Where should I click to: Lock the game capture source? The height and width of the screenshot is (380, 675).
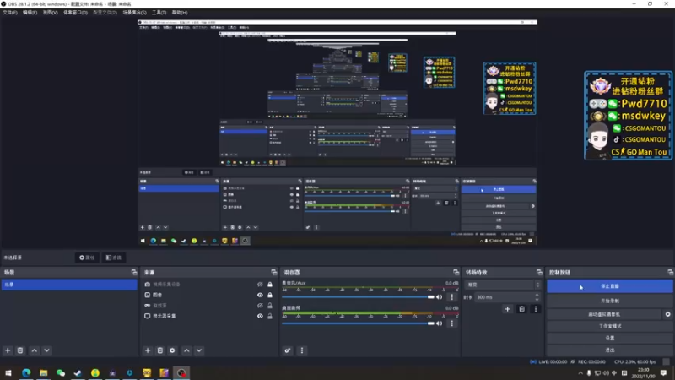(270, 306)
